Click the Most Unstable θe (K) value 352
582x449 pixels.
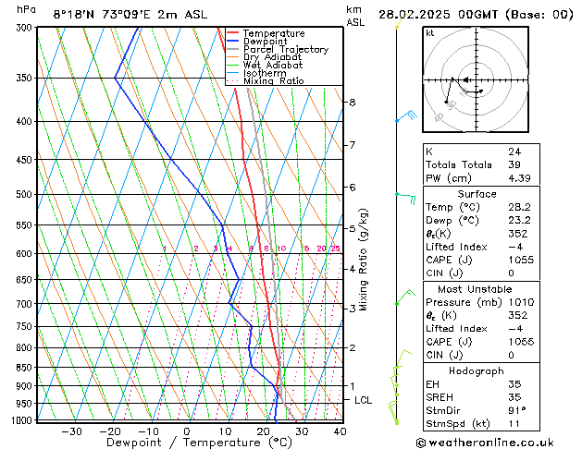(518, 315)
